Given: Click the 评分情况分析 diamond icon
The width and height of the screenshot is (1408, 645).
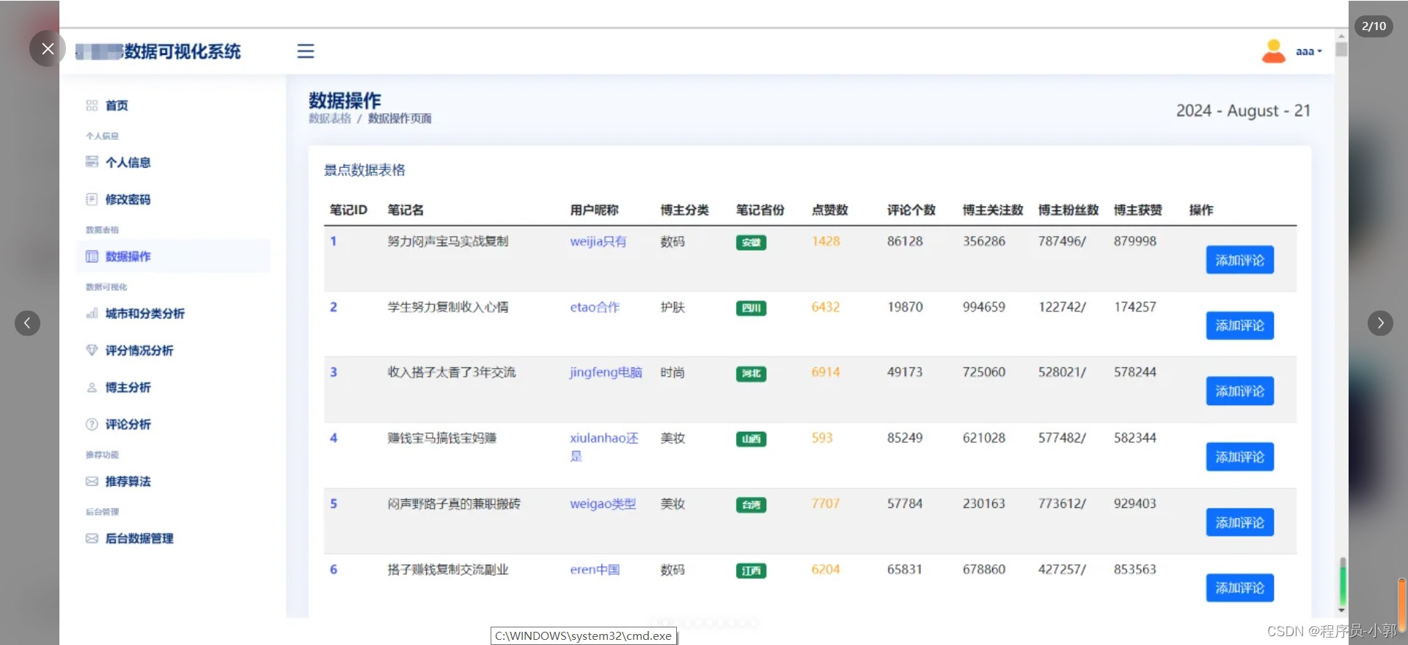Looking at the screenshot, I should [92, 350].
